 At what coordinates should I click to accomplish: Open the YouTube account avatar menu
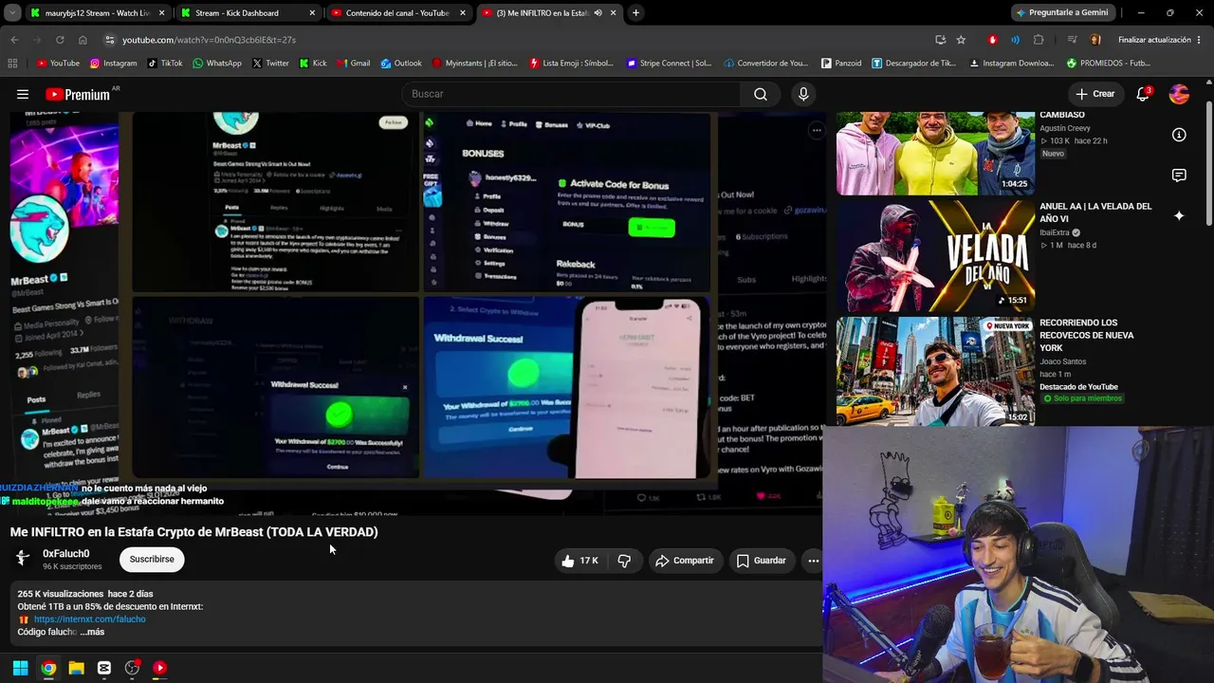tap(1179, 94)
